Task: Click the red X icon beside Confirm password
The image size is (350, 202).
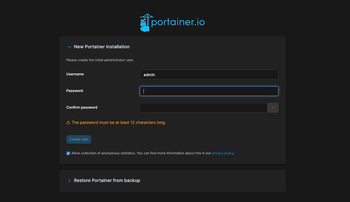Action: pos(273,108)
